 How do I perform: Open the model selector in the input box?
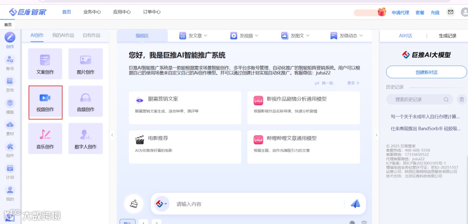pos(162,204)
